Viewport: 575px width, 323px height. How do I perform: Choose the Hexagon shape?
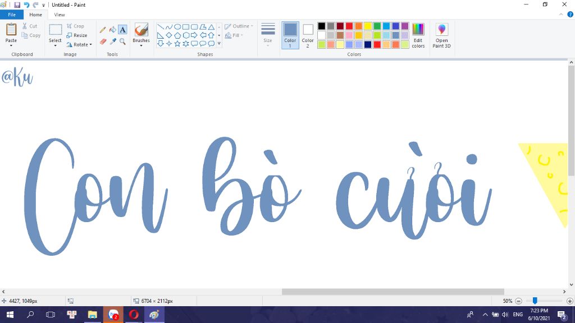click(185, 35)
